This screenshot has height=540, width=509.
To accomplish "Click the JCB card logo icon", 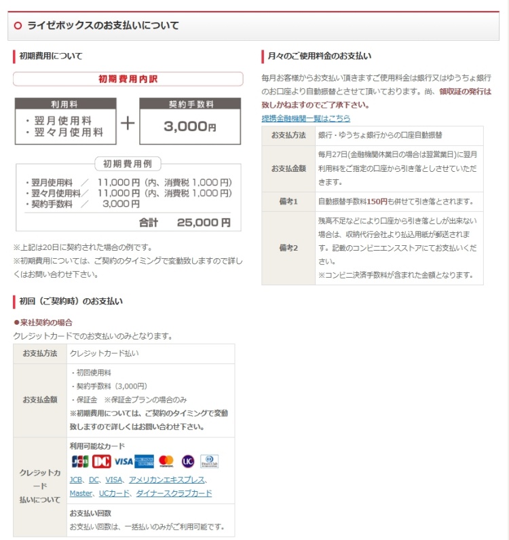I will (80, 461).
